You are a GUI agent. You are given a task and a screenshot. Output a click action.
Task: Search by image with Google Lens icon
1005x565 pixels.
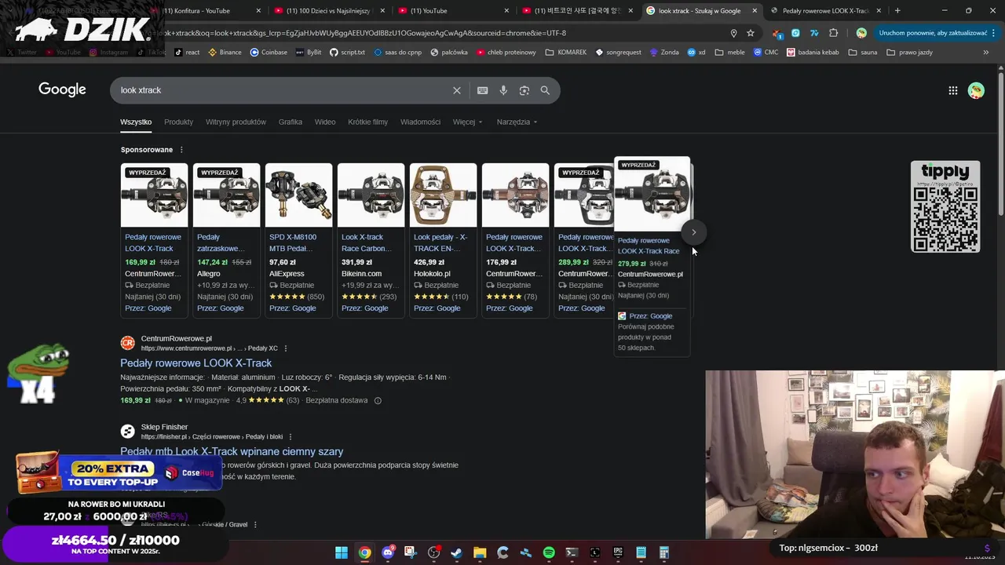(x=524, y=90)
